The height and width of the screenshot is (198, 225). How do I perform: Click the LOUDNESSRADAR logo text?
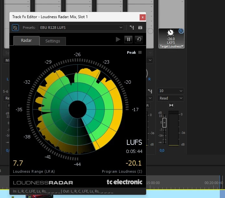click(43, 183)
